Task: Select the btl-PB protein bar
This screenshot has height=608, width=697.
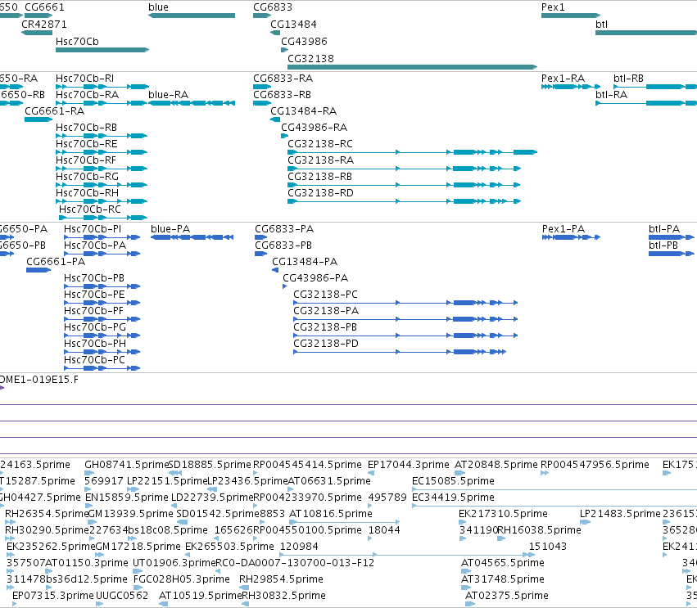Action: (672, 254)
